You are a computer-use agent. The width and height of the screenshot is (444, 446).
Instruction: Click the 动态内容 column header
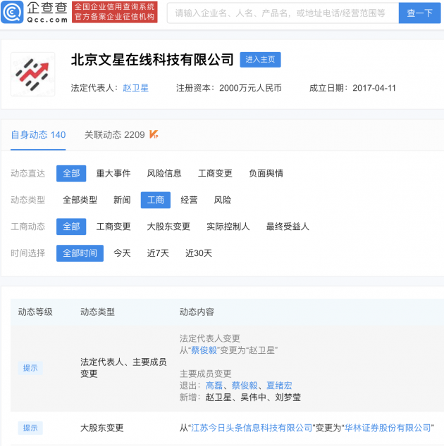click(x=197, y=312)
